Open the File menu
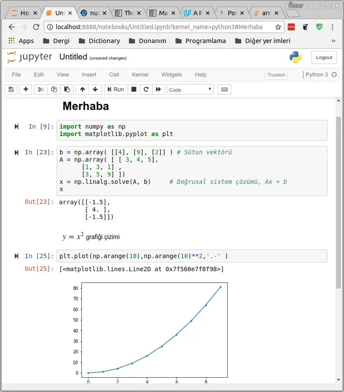Viewport: 344px width, 392px height. 16,74
